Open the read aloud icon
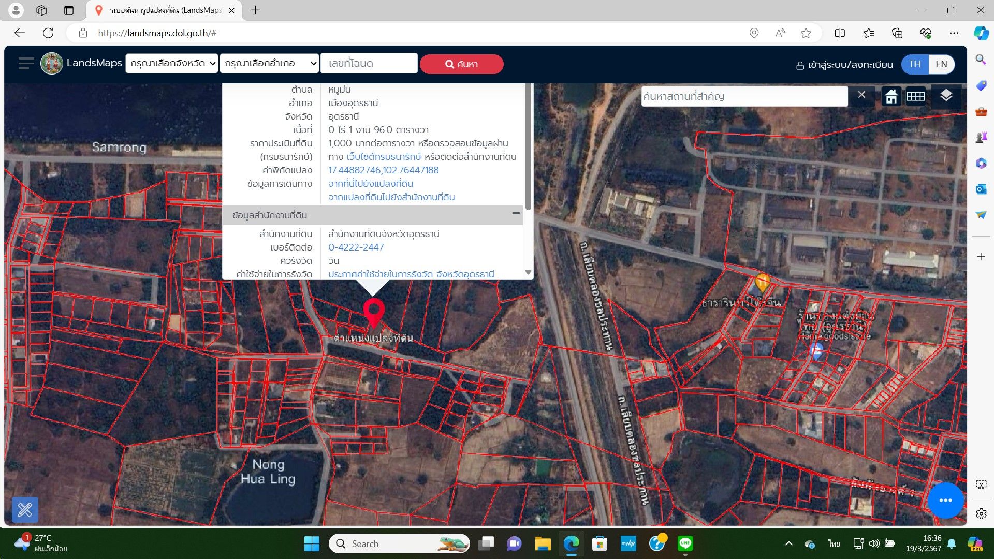994x559 pixels. click(x=780, y=33)
